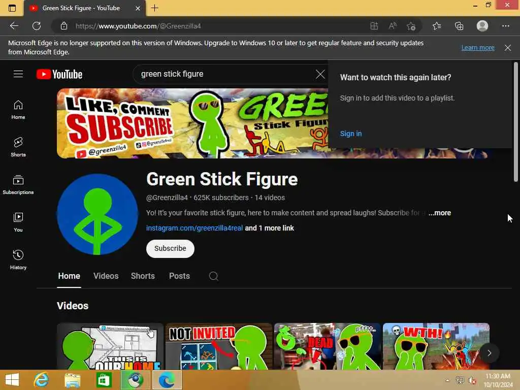Viewport: 520px width, 390px height.
Task: Switch to the channel Shorts tab
Action: pos(143,276)
